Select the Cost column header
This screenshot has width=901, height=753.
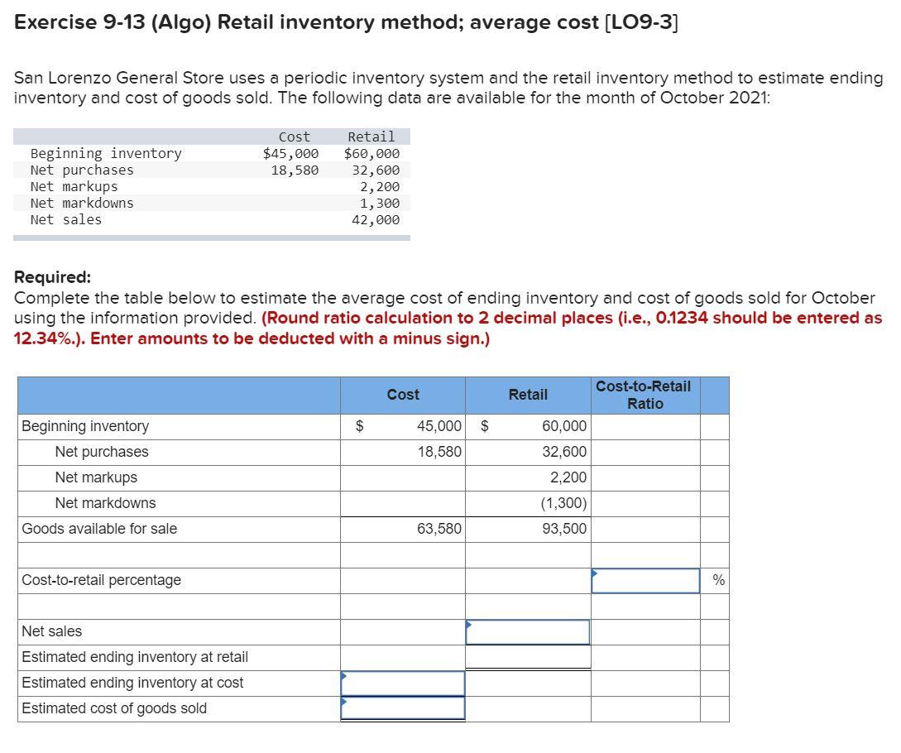[x=402, y=395]
